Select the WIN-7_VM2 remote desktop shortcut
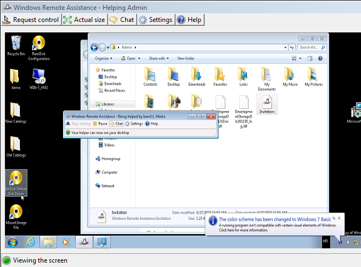Screen dimensions: 361x267 (x=38, y=79)
